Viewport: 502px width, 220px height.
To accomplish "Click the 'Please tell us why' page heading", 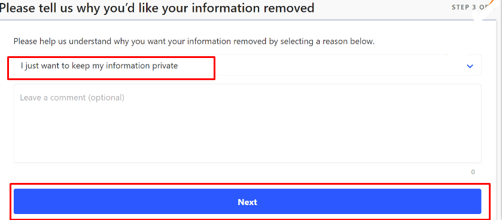I will (157, 8).
